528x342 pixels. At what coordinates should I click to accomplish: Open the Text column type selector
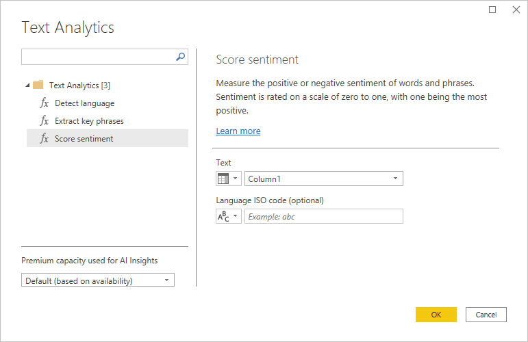228,179
